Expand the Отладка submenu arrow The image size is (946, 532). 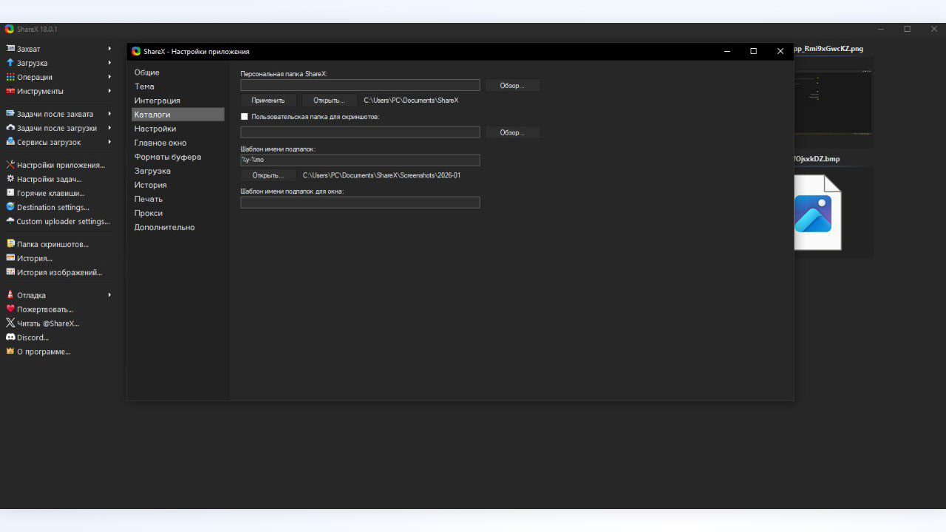[109, 295]
